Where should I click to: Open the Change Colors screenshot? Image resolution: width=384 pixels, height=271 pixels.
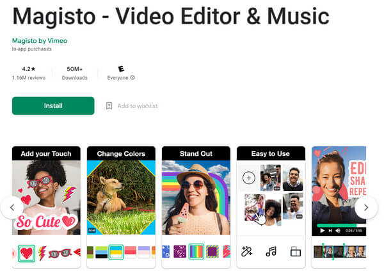tap(121, 207)
